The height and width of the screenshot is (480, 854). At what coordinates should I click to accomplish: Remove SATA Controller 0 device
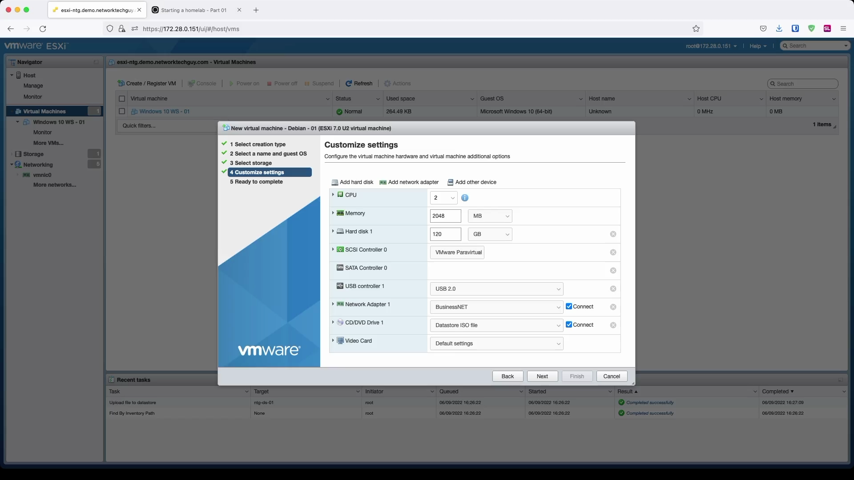[613, 271]
